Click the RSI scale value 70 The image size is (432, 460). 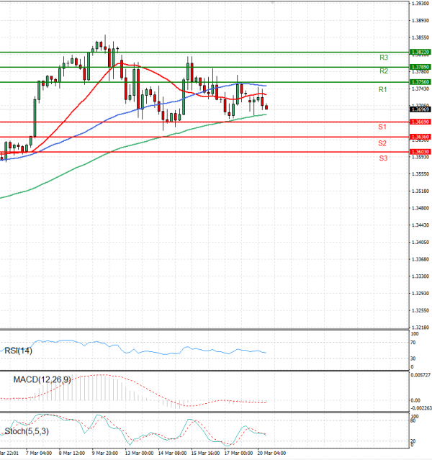tap(413, 343)
